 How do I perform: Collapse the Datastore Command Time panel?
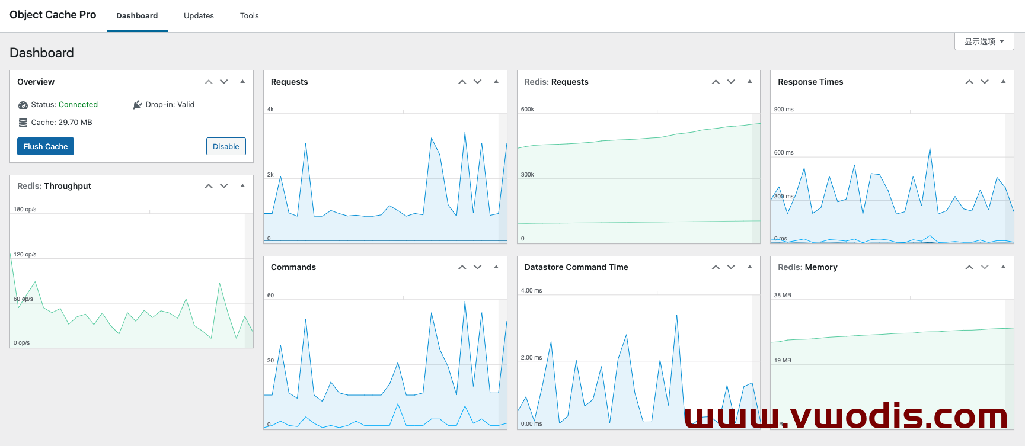pyautogui.click(x=749, y=267)
